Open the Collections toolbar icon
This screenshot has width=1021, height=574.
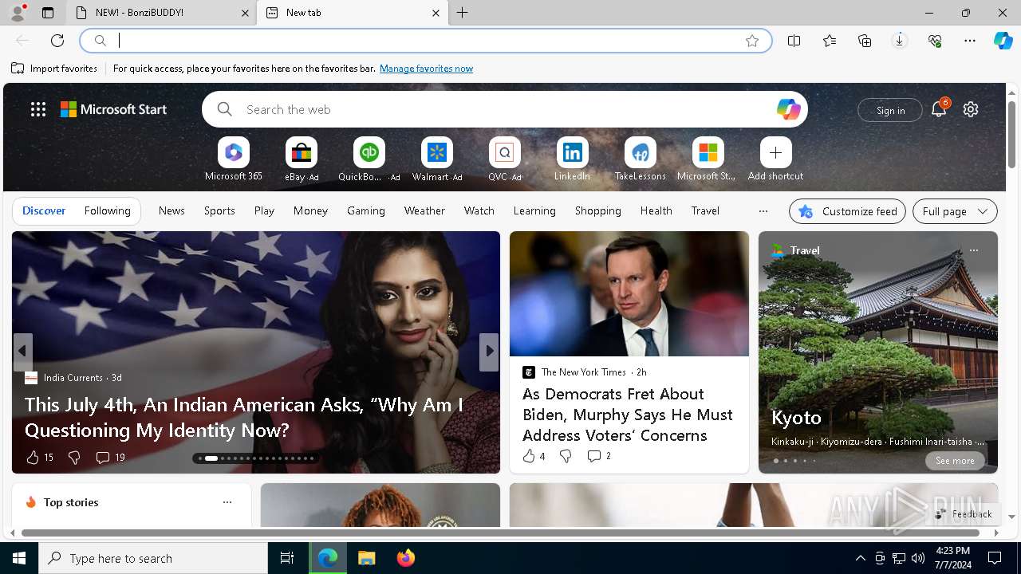pyautogui.click(x=865, y=41)
